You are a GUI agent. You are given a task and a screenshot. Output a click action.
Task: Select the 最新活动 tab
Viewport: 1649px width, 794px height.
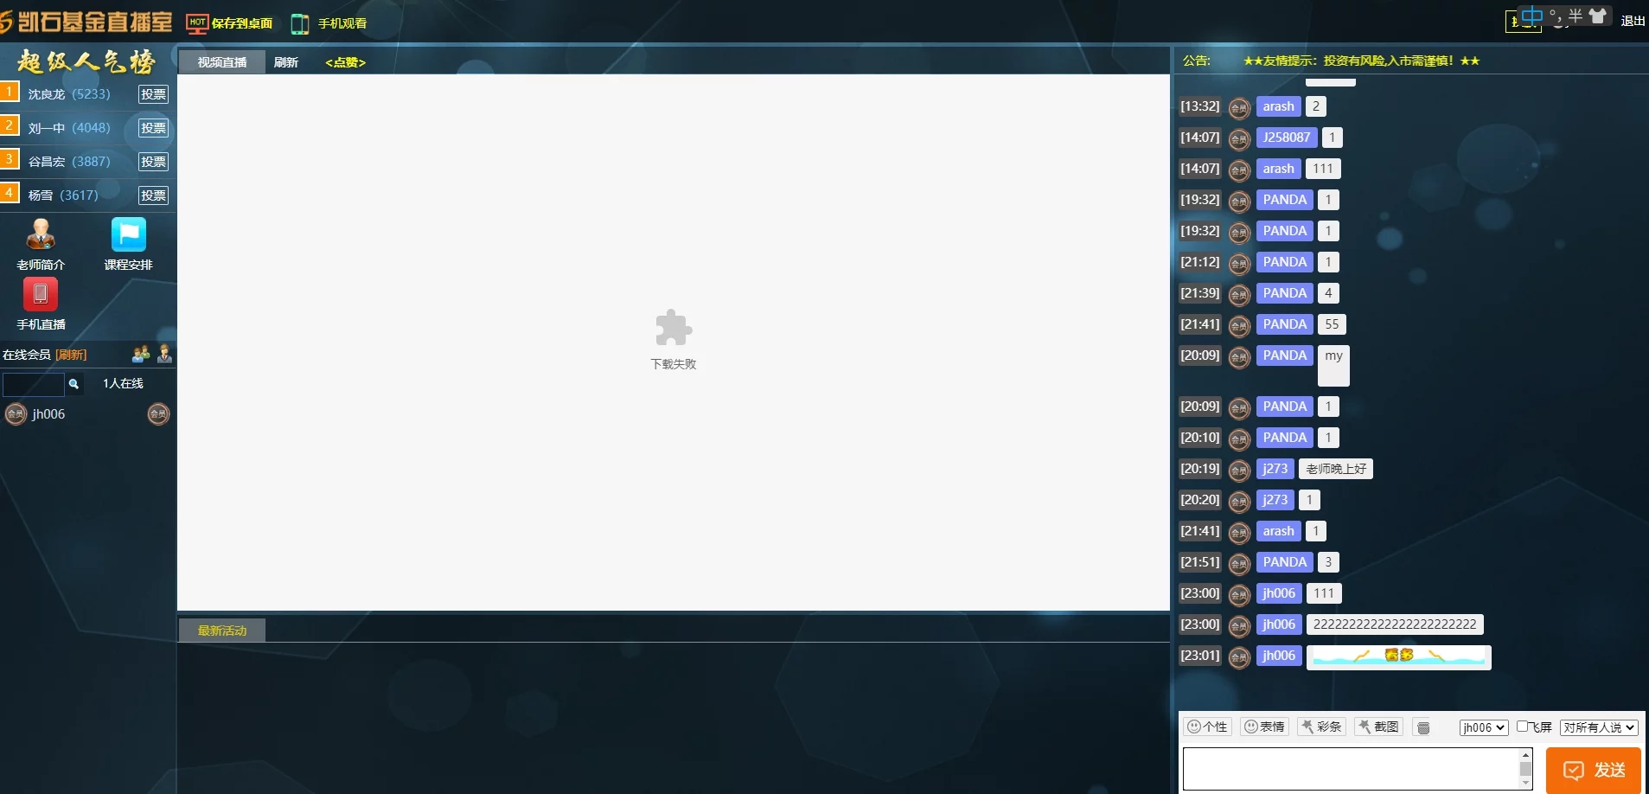(x=222, y=631)
